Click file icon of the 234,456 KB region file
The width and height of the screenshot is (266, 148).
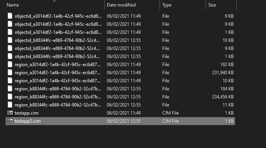pos(10,97)
